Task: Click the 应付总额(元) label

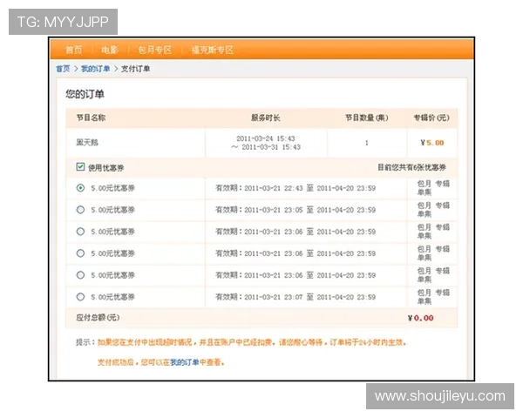Action: pos(98,317)
